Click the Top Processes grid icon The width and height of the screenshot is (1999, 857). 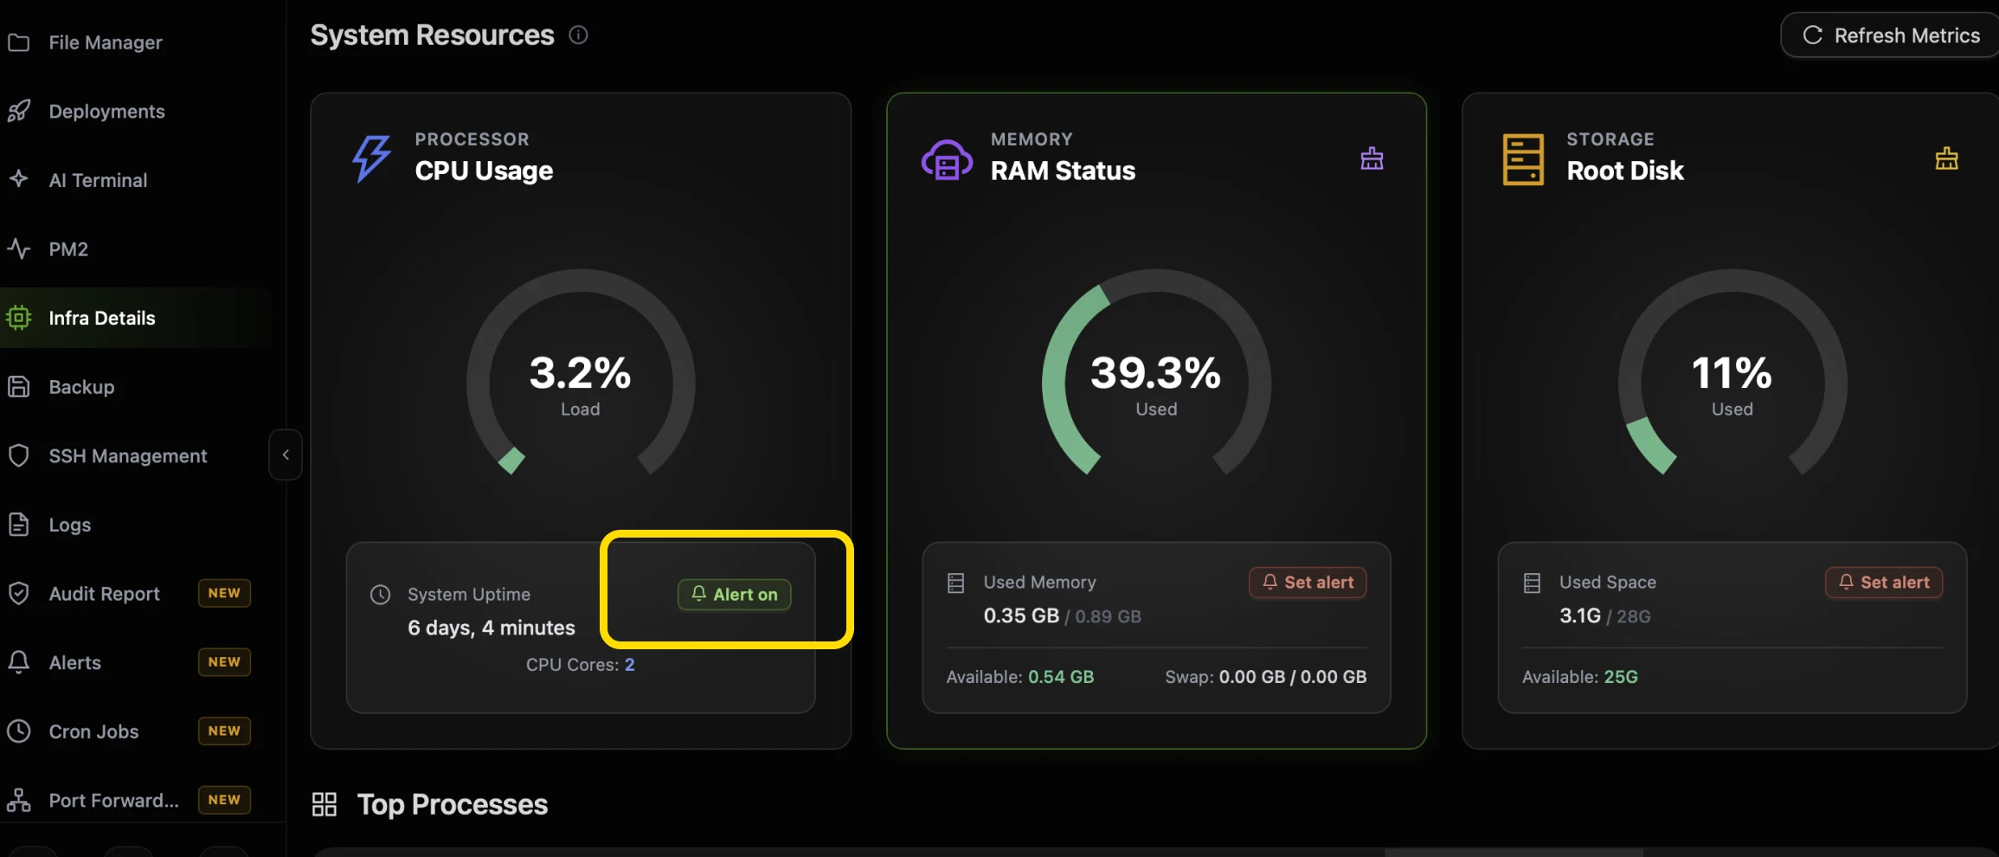325,804
